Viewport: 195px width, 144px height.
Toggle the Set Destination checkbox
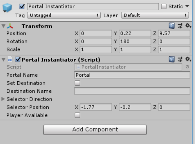point(77,83)
